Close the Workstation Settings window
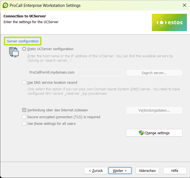This screenshot has width=190, height=178. click(184, 5)
